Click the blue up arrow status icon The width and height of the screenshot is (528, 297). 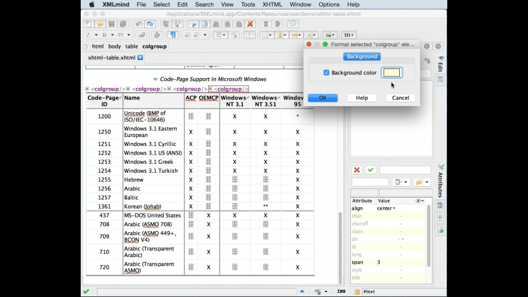coord(302,292)
